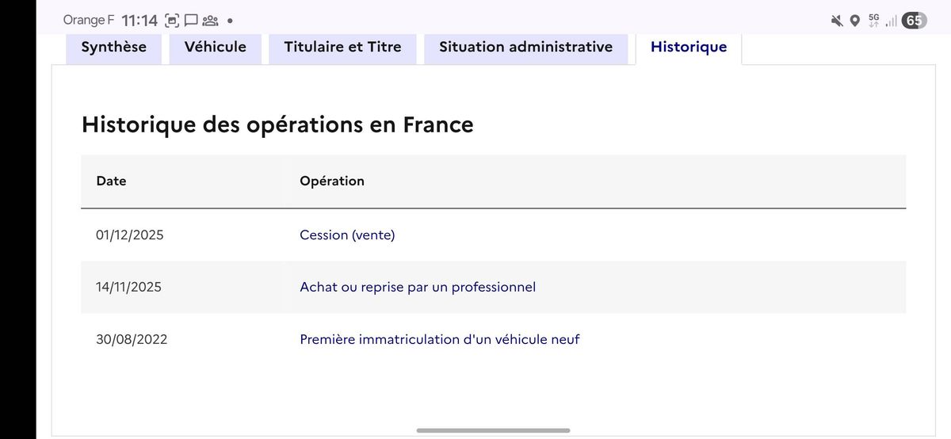Tap the location pin status icon
The height and width of the screenshot is (439, 951).
point(854,21)
